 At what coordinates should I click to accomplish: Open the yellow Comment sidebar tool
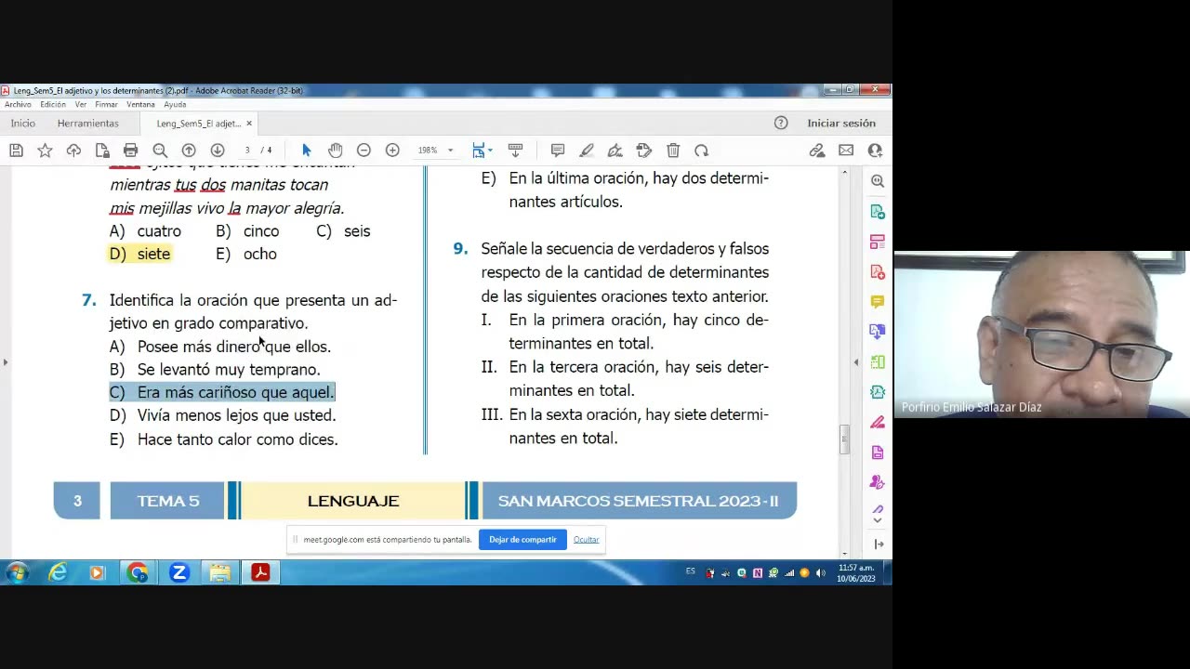point(878,302)
